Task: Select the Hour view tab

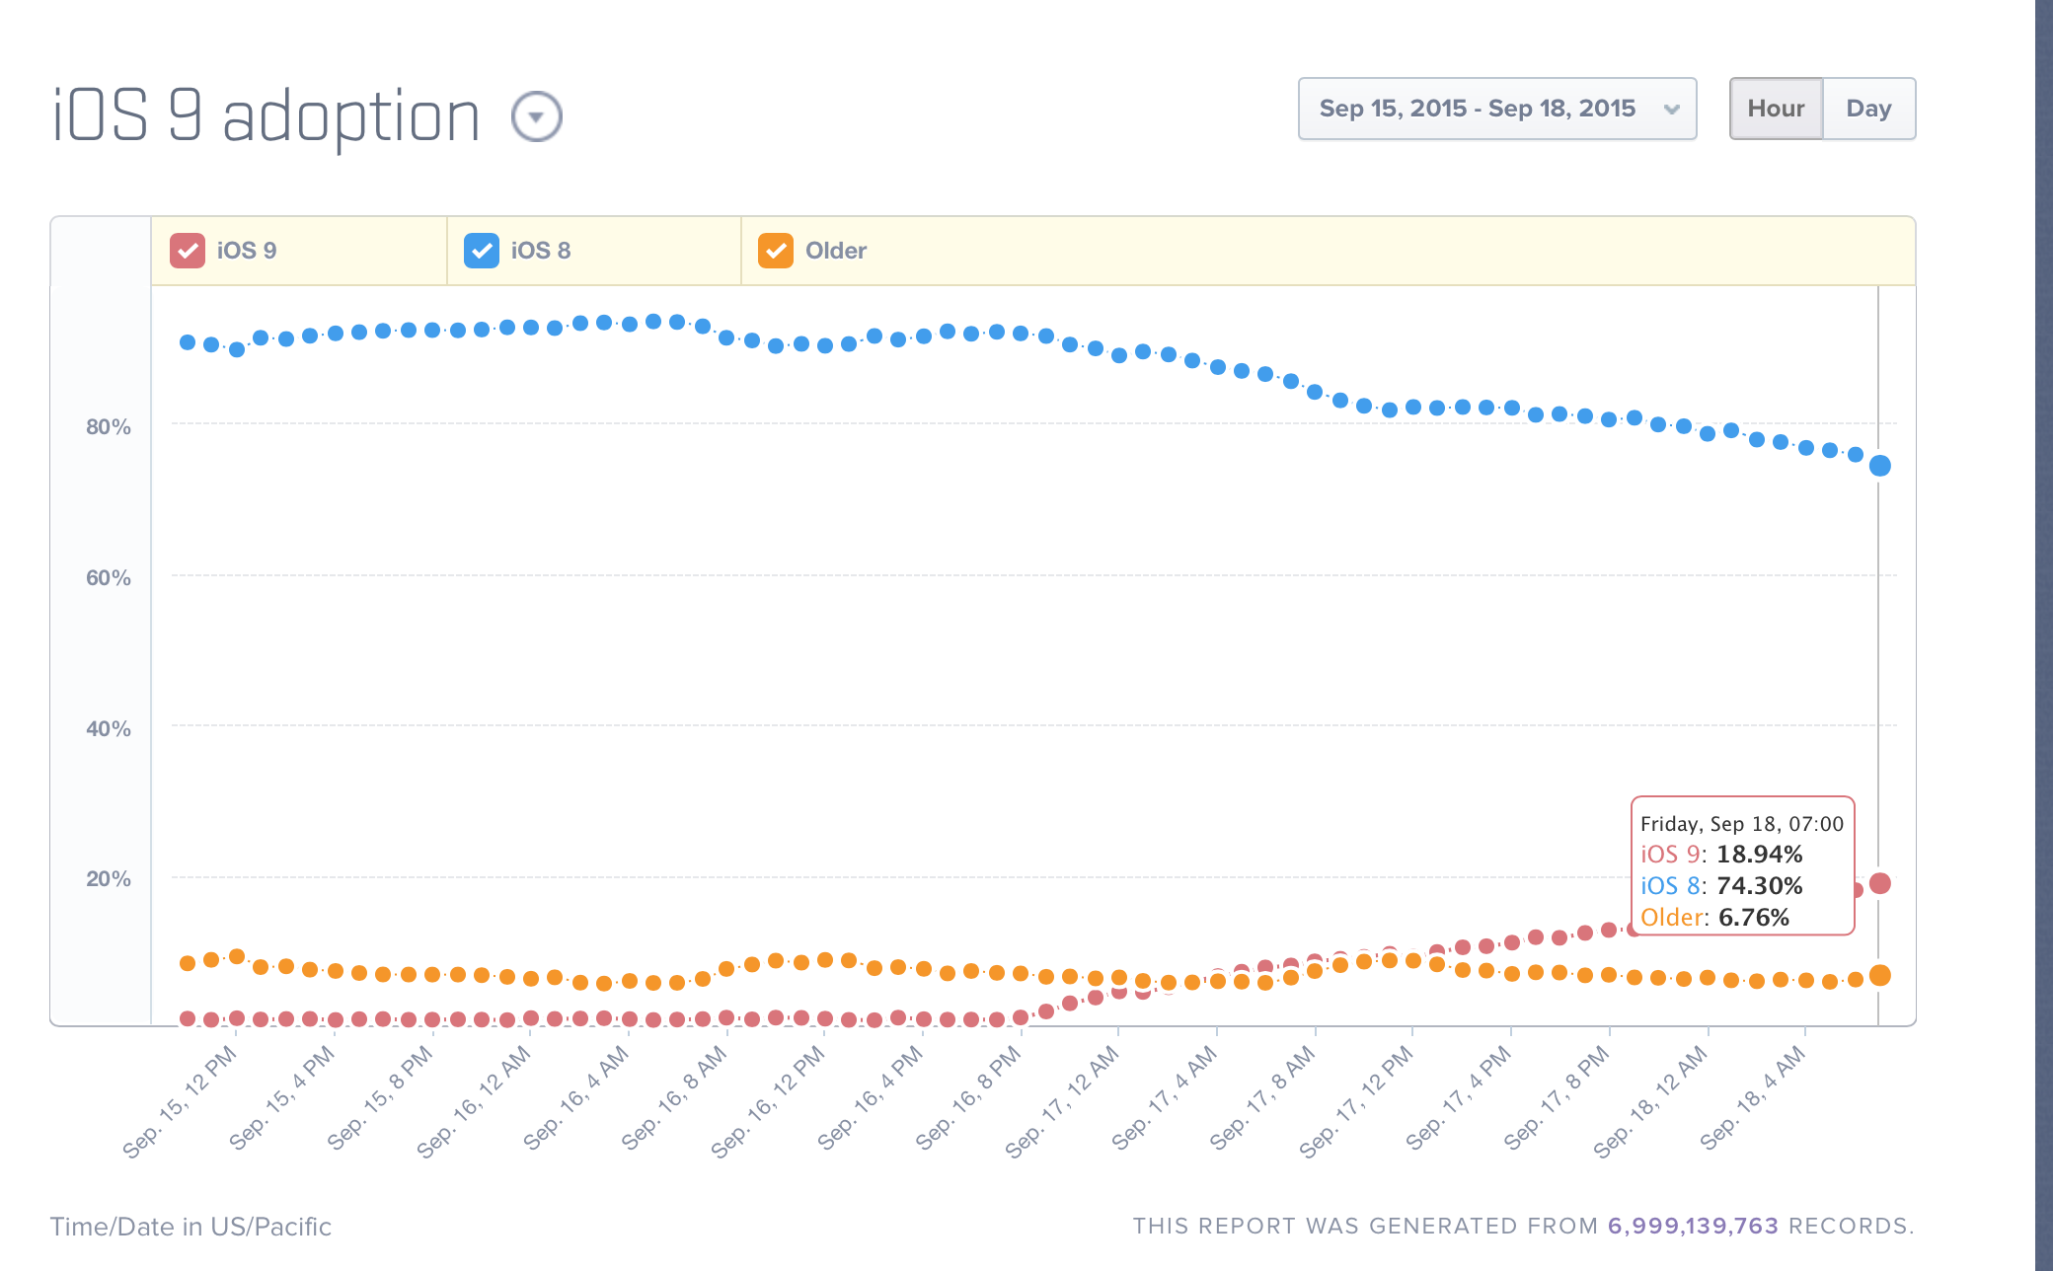Action: [x=1776, y=109]
